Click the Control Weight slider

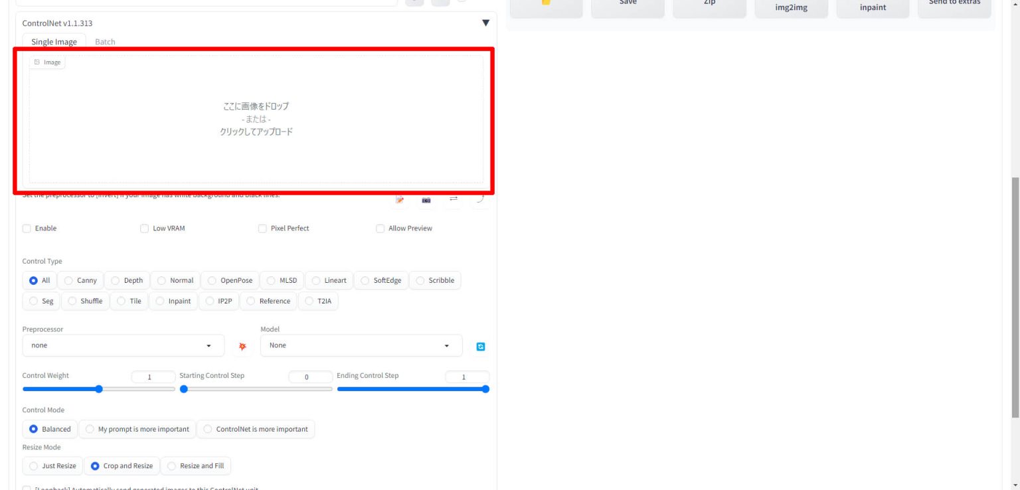point(99,389)
